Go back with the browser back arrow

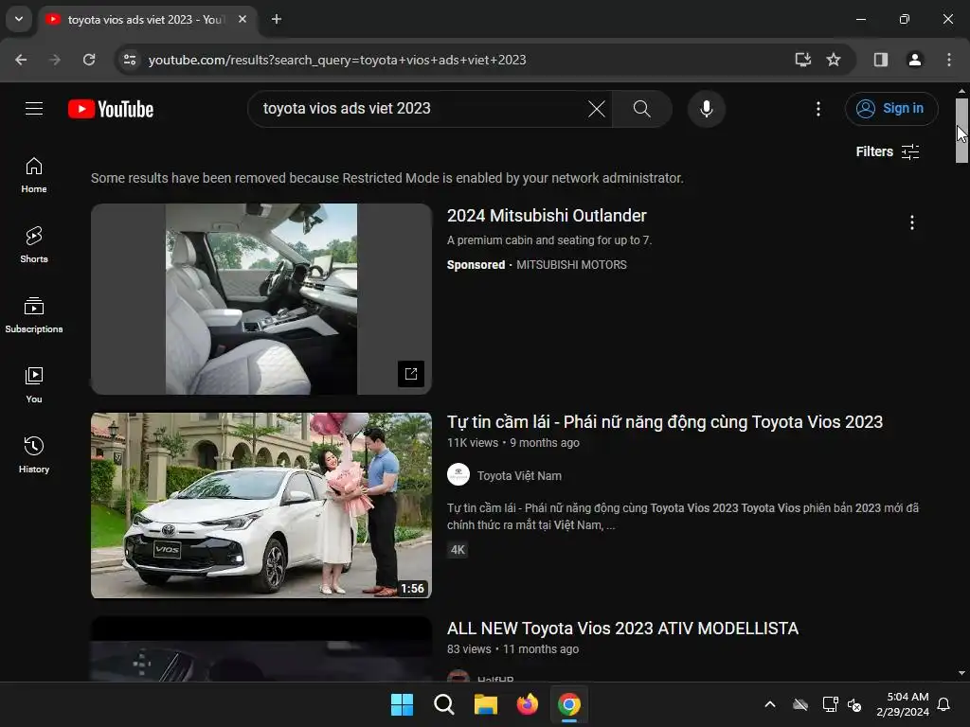(x=21, y=60)
